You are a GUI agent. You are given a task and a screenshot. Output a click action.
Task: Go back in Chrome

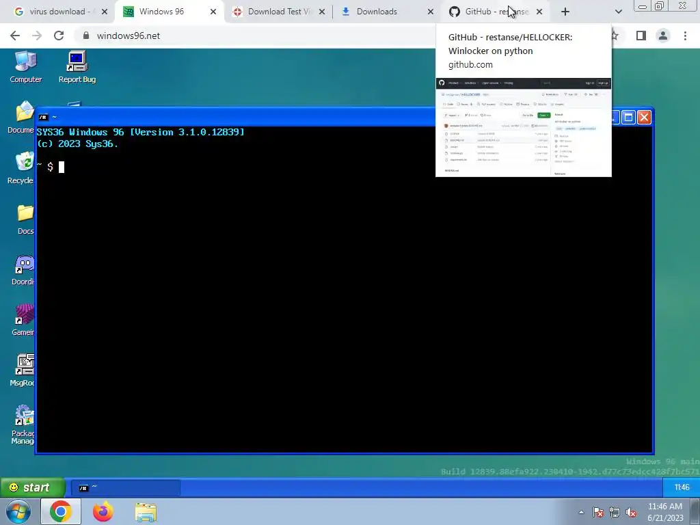(15, 36)
